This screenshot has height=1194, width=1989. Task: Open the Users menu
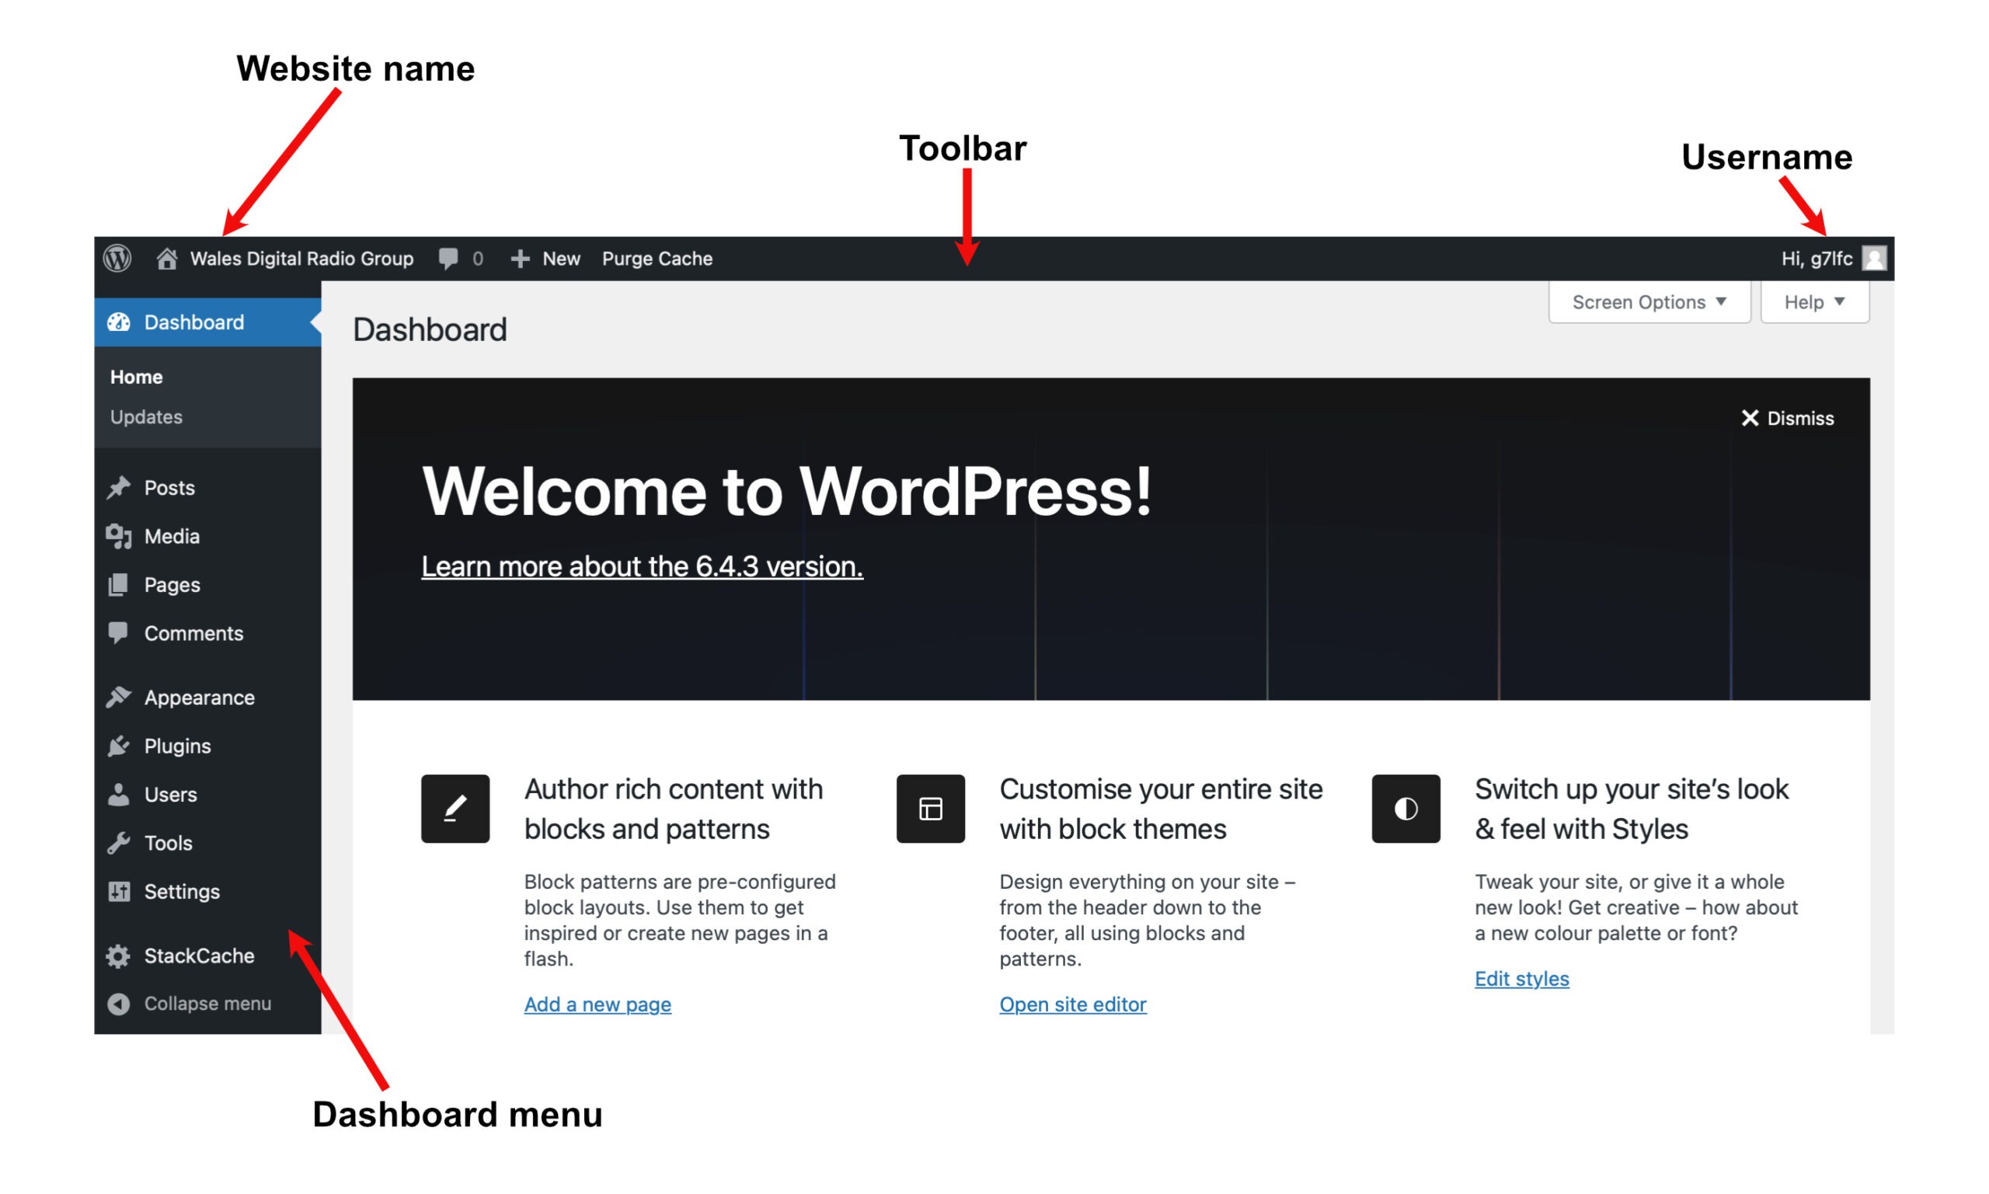click(x=207, y=794)
